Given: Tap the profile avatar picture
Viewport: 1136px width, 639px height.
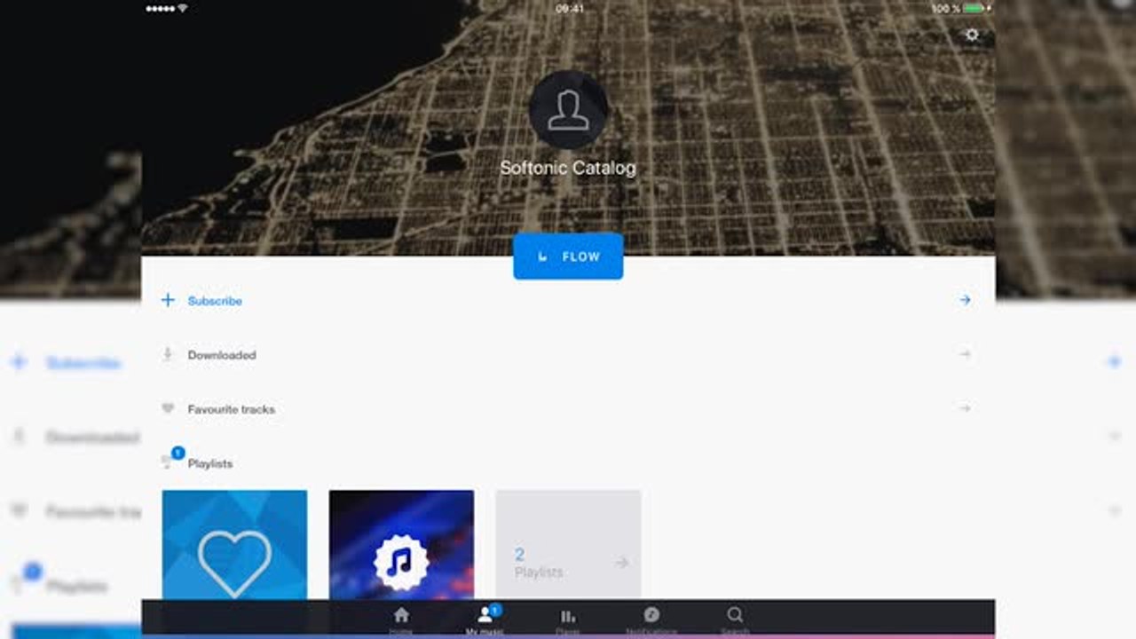Looking at the screenshot, I should tap(568, 110).
